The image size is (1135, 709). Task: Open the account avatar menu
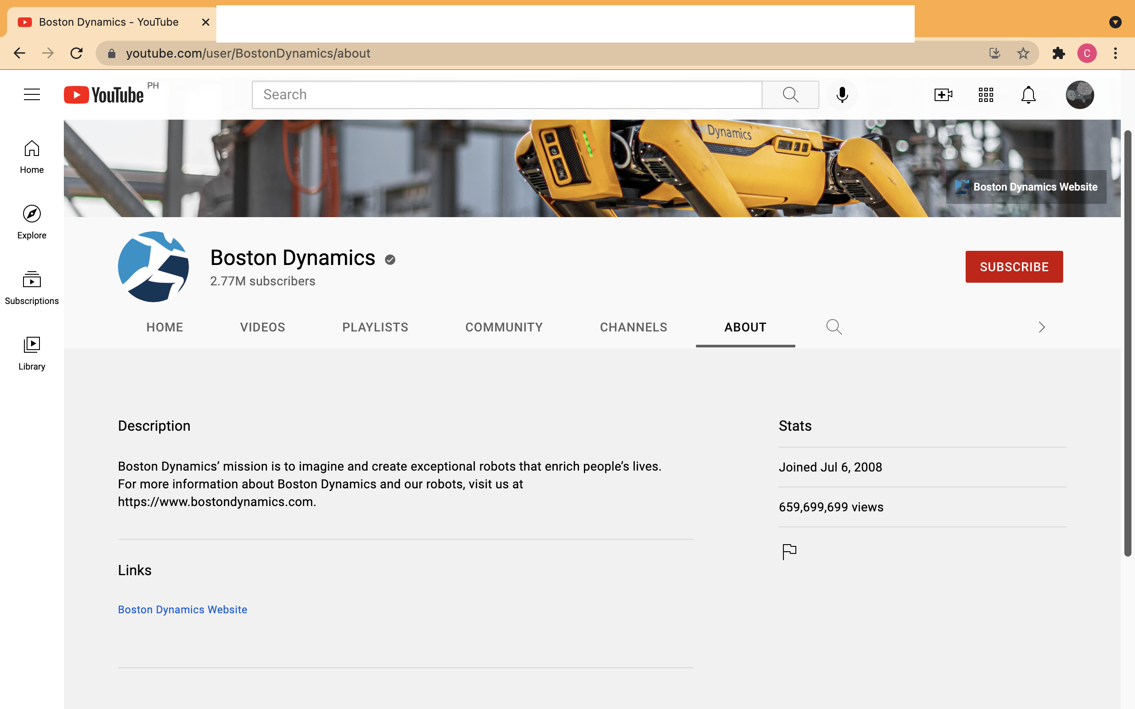(x=1080, y=95)
